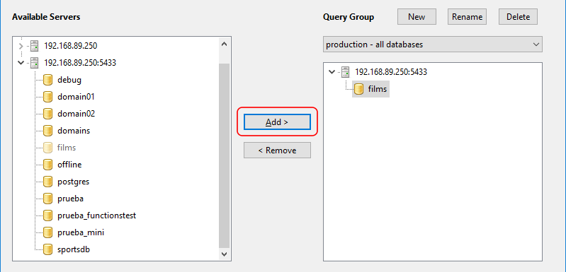This screenshot has width=566, height=272.
Task: Click scroll up arrow in Available Servers
Action: 224,45
